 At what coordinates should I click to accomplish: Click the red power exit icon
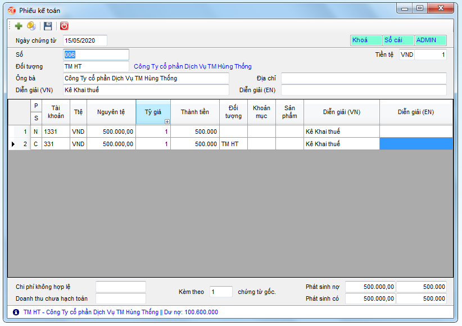pyautogui.click(x=64, y=26)
